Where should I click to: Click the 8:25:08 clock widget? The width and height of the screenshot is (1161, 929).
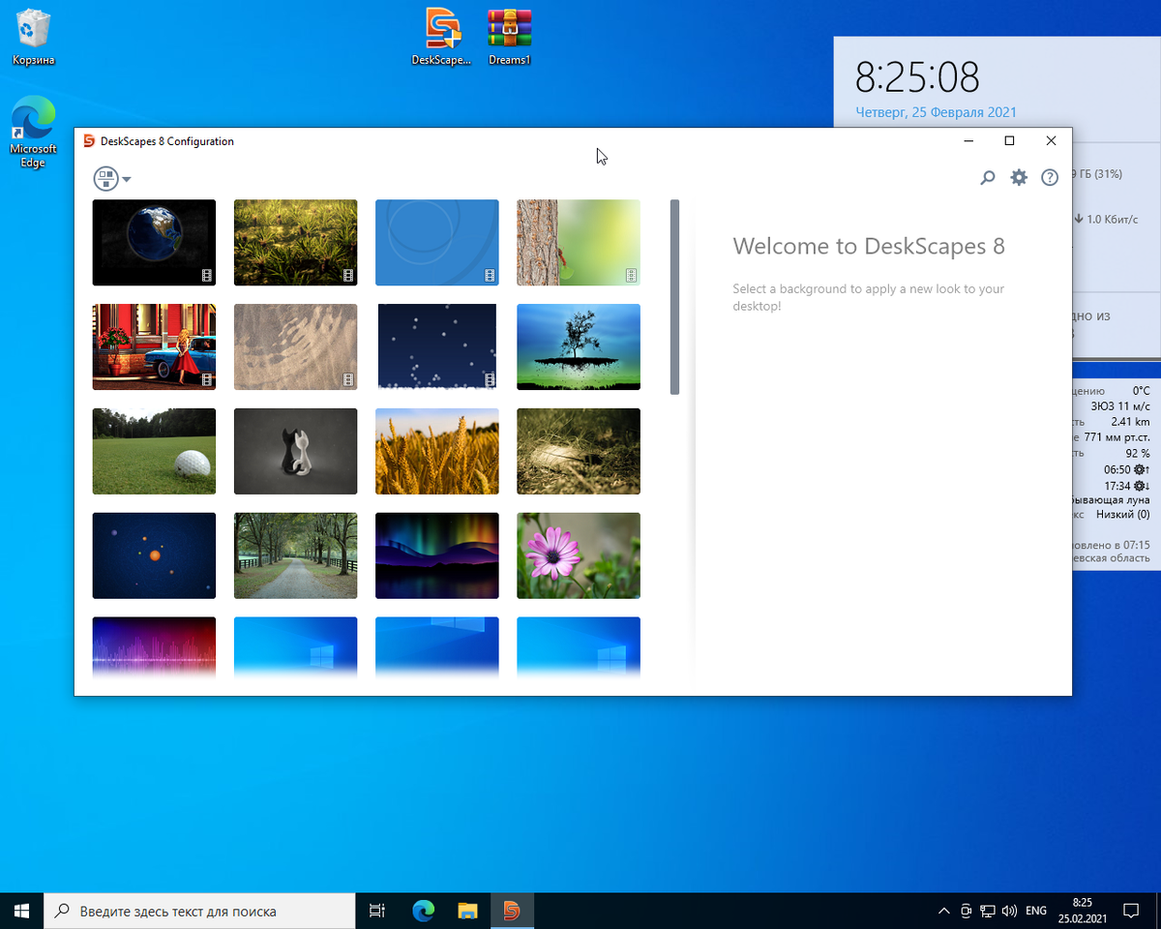pos(917,76)
